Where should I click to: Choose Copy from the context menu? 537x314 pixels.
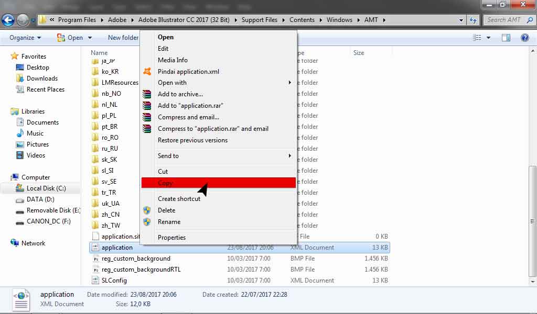pyautogui.click(x=219, y=183)
